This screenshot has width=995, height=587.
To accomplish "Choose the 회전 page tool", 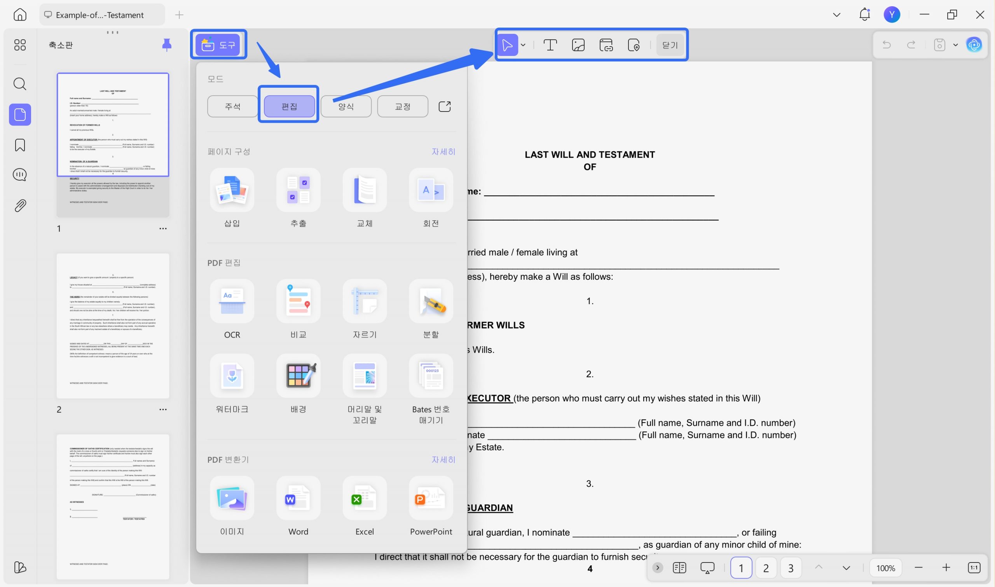I will pyautogui.click(x=431, y=198).
